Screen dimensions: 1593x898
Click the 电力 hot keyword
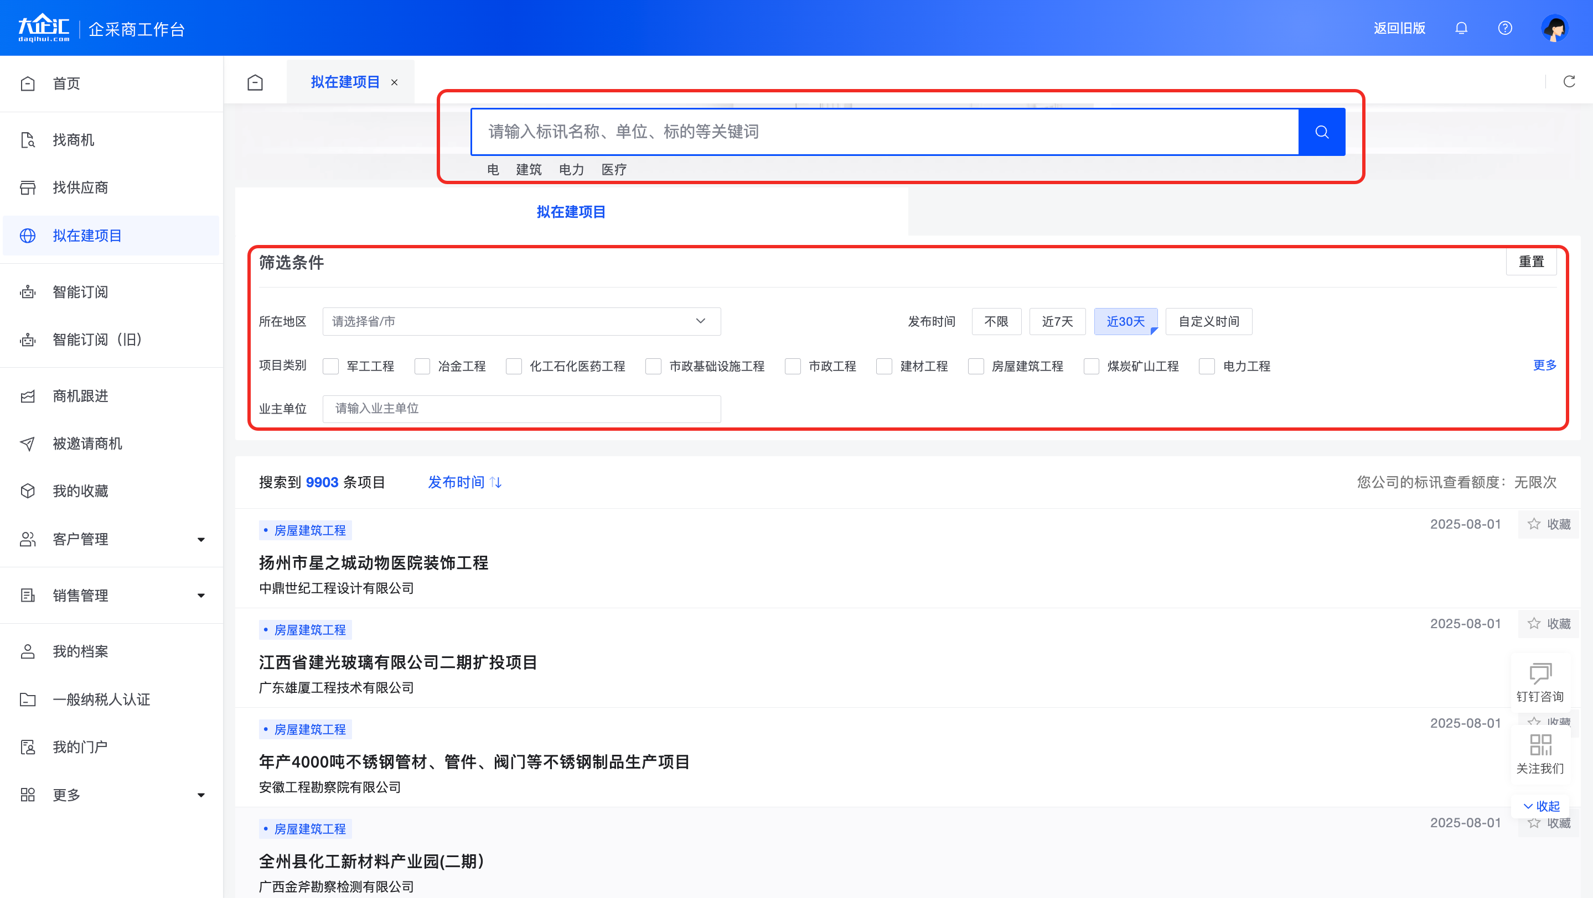571,170
